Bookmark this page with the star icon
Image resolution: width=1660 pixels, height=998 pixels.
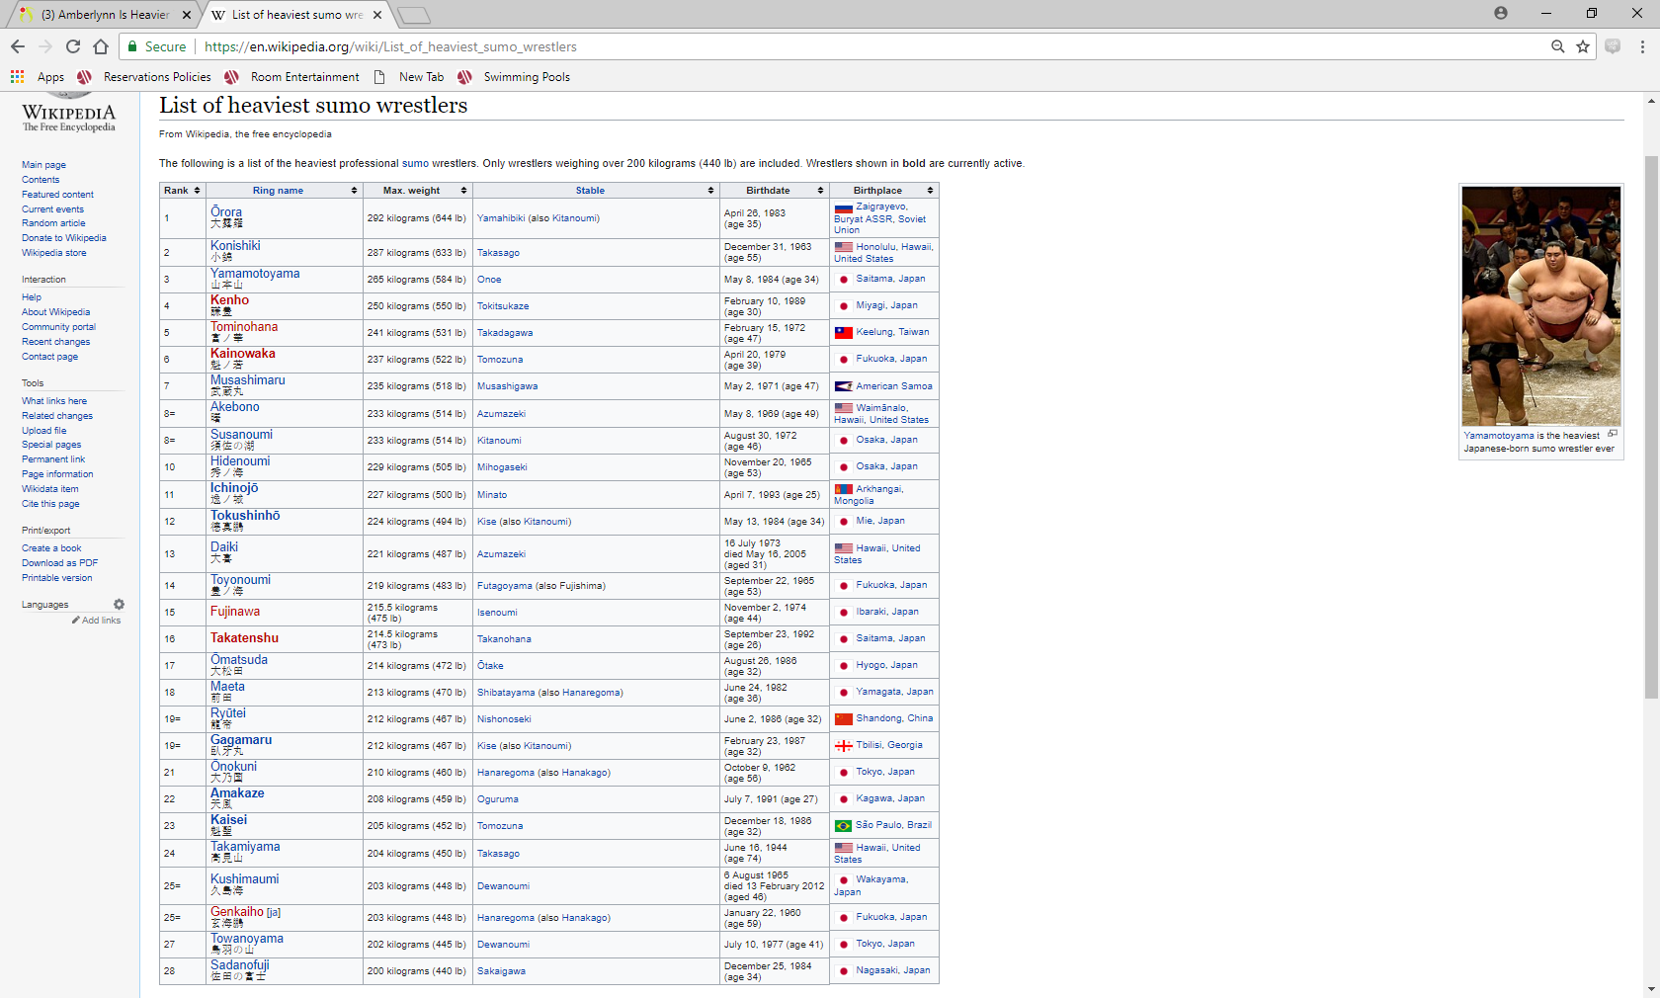[1583, 46]
